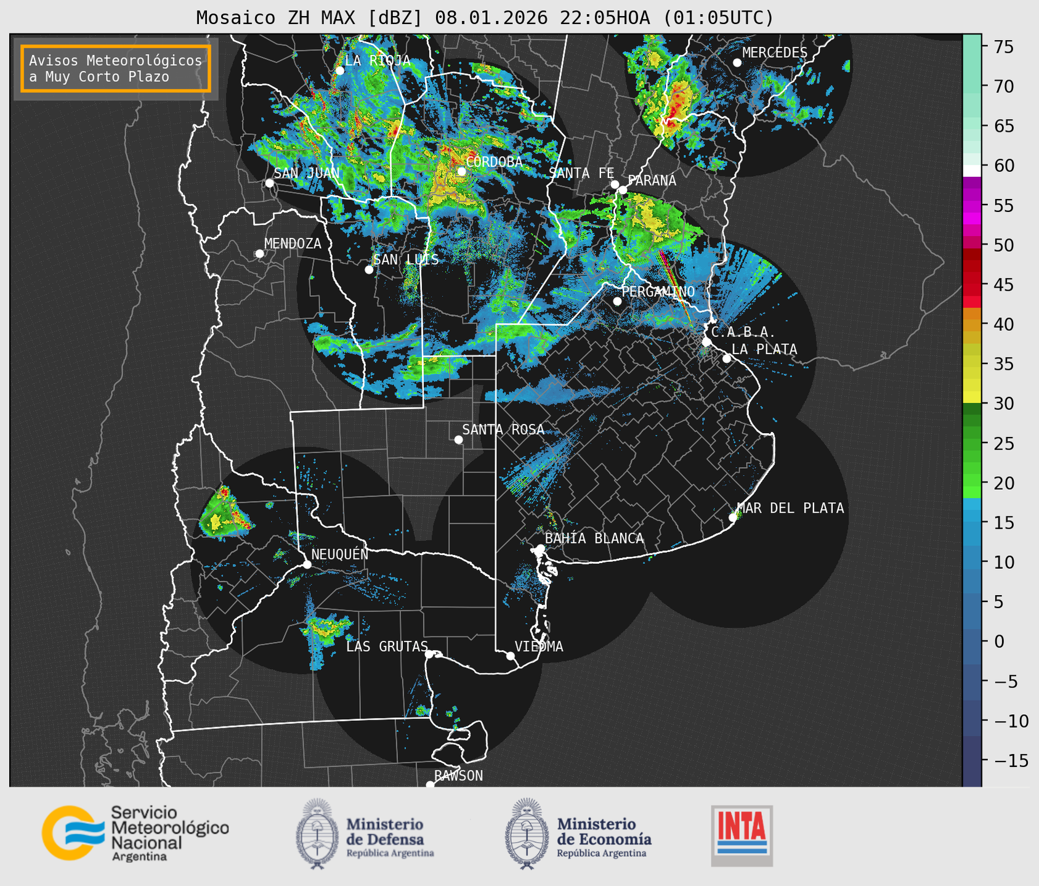This screenshot has width=1039, height=886.
Task: Click the -15 value on the color scale
Action: pyautogui.click(x=1010, y=760)
